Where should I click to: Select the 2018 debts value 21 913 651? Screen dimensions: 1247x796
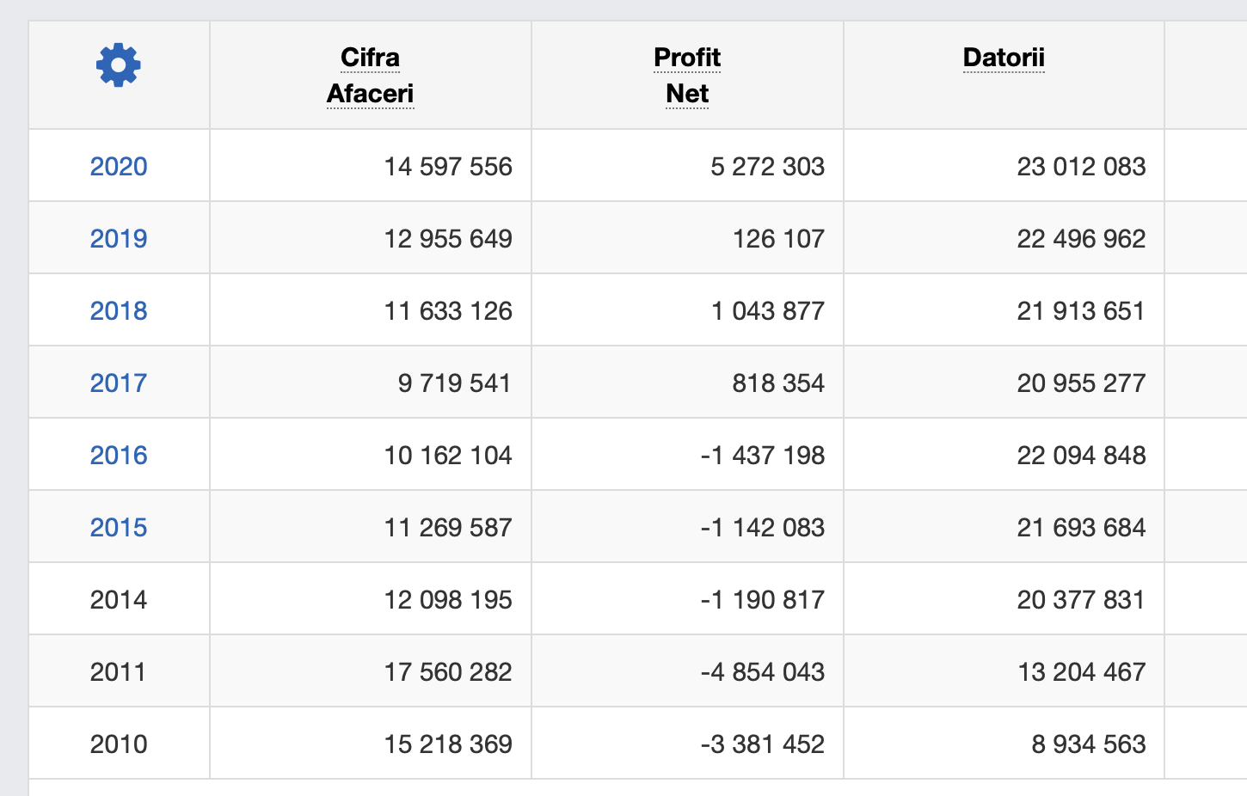[1081, 311]
